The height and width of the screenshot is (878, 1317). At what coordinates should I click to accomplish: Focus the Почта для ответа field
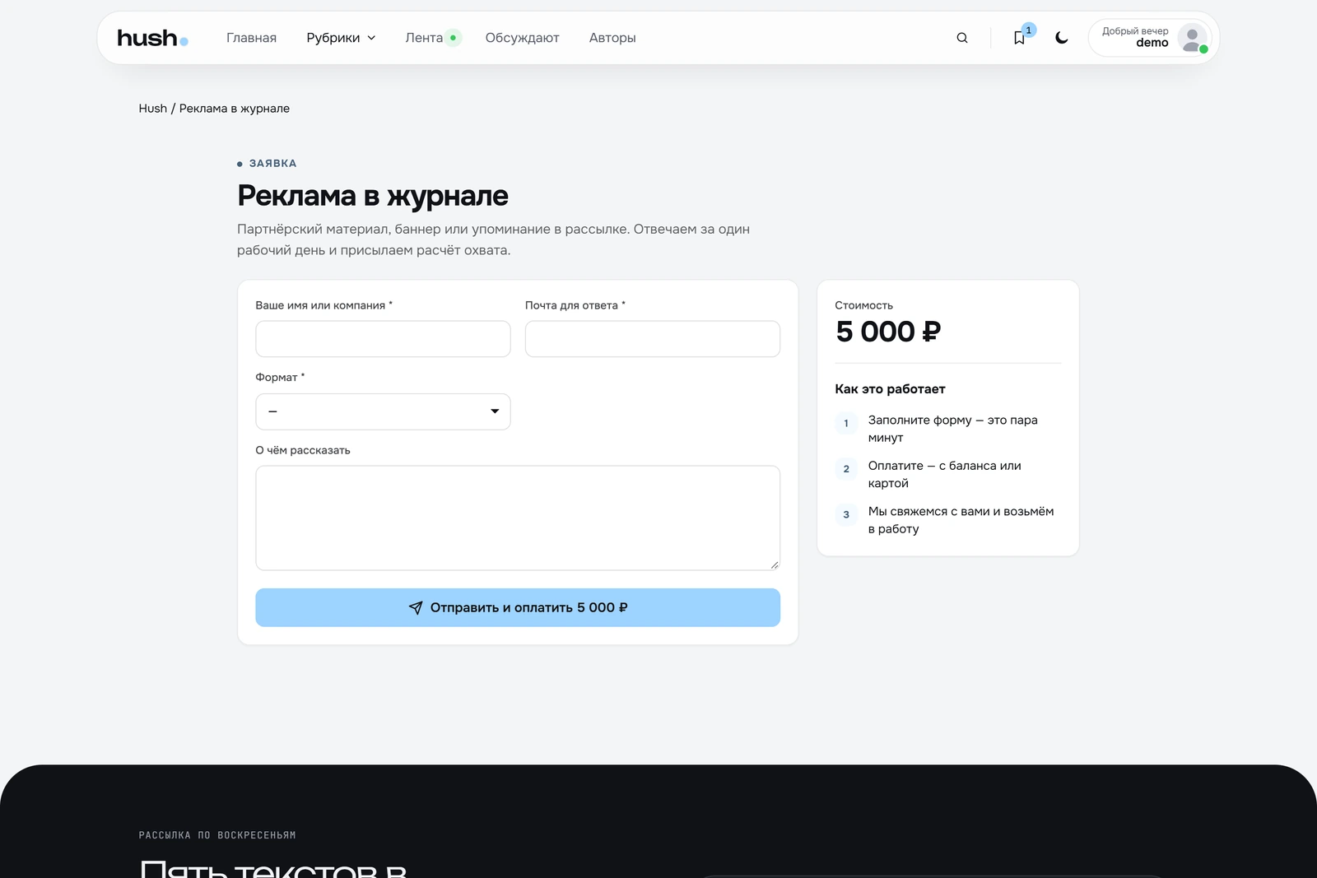click(653, 339)
